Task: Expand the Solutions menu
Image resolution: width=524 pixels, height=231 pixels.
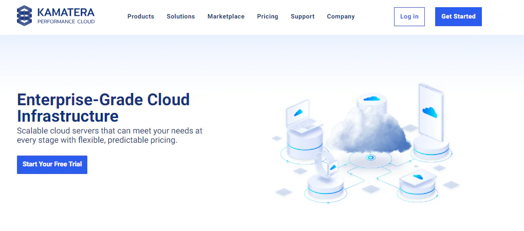Action: click(x=181, y=16)
